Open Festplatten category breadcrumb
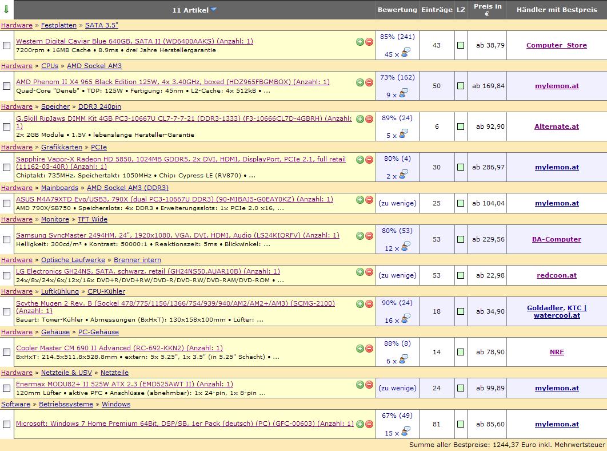The image size is (607, 451). pyautogui.click(x=59, y=25)
